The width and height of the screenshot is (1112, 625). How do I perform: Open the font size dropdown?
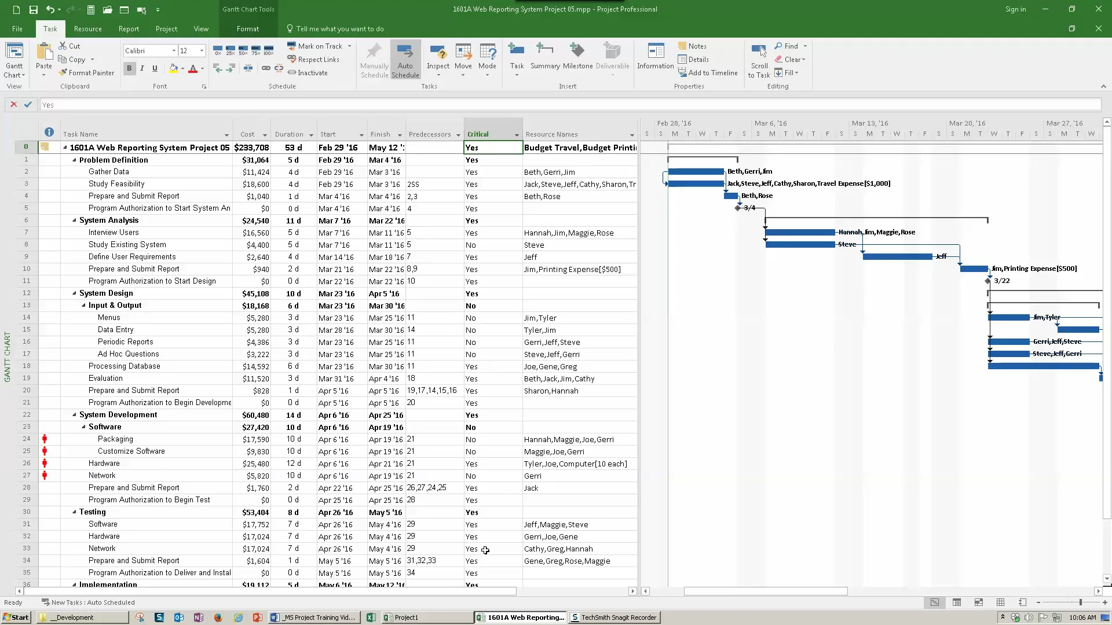[202, 51]
